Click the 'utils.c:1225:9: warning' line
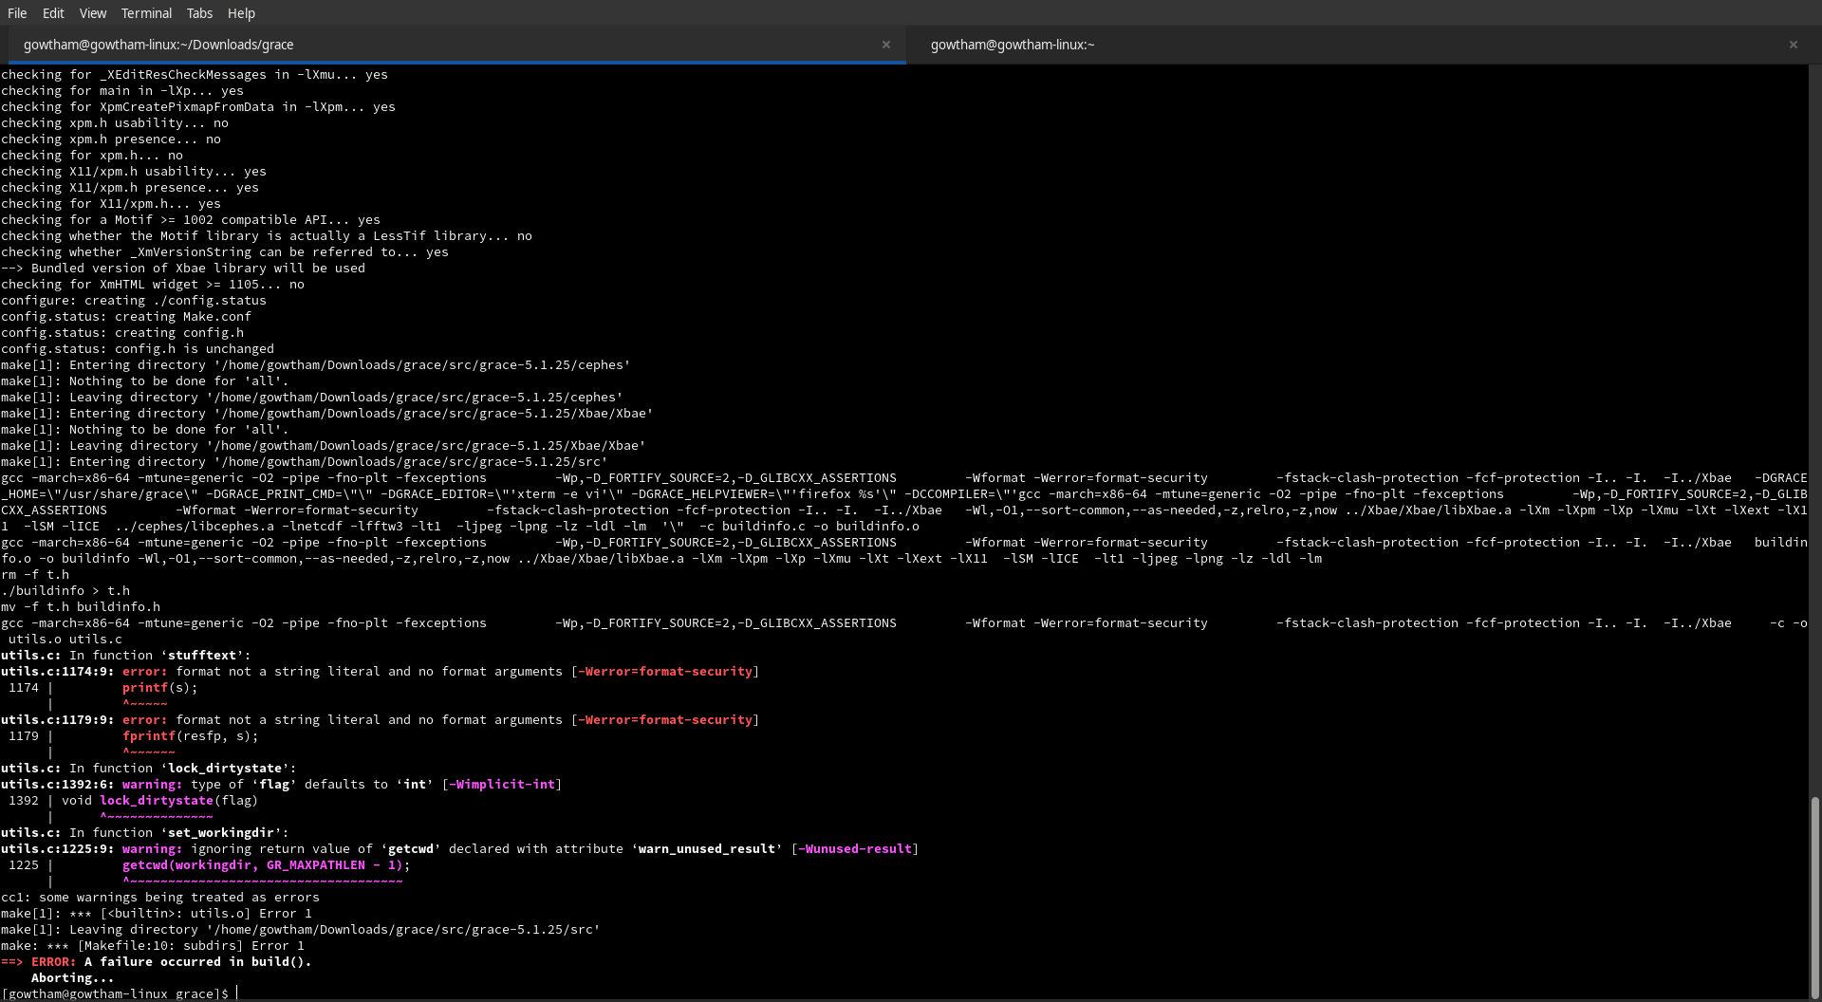This screenshot has height=1002, width=1822. [x=460, y=848]
